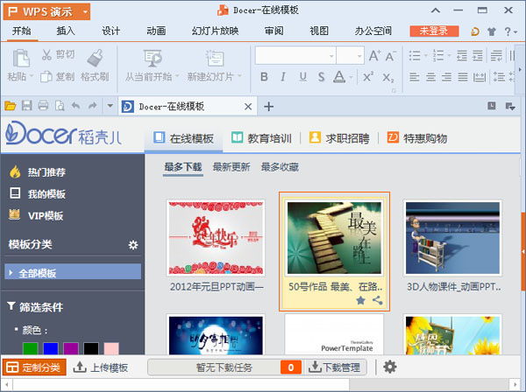Image resolution: width=526 pixels, height=392 pixels.
Task: Expand New Slide dropdown arrow
Action: click(239, 76)
